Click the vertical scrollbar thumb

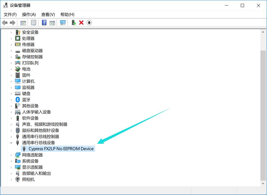click(x=263, y=116)
